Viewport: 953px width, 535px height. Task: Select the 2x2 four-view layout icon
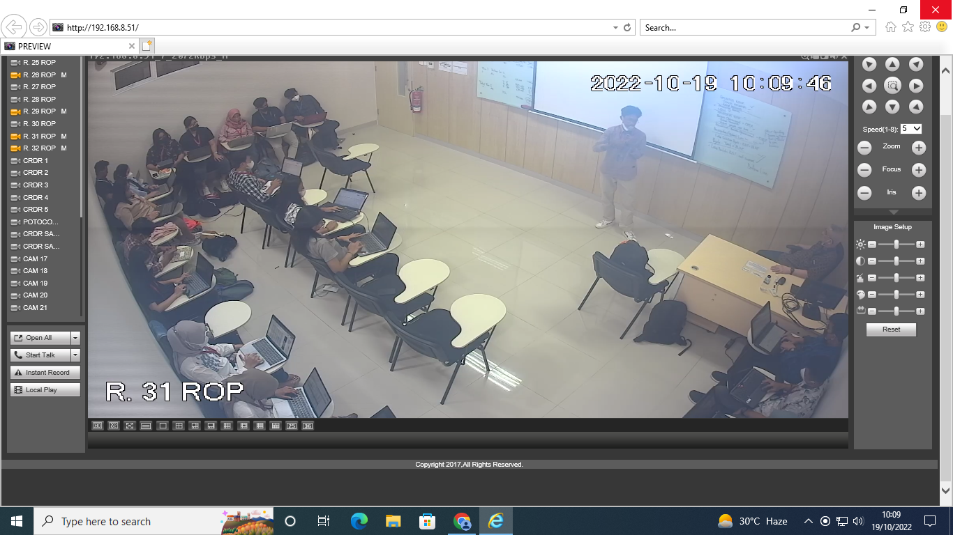tap(179, 426)
